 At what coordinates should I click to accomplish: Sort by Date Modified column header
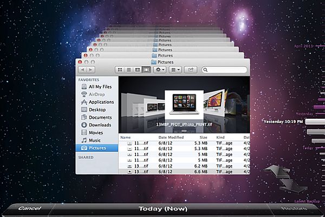click(171, 137)
